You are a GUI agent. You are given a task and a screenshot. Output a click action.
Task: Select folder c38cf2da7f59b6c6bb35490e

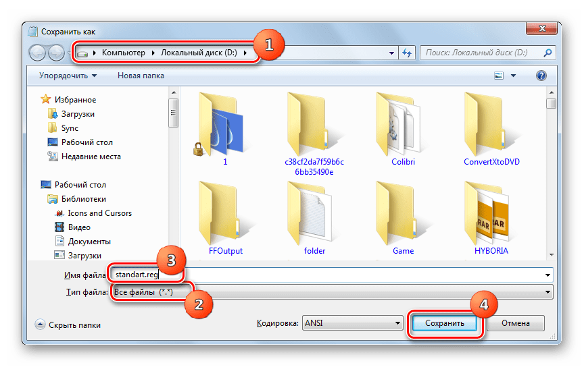click(314, 134)
